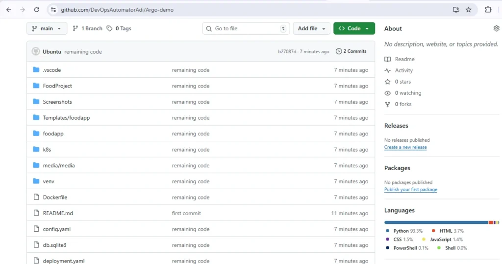The width and height of the screenshot is (502, 264).
Task: Click the install app icon in address bar
Action: [456, 10]
